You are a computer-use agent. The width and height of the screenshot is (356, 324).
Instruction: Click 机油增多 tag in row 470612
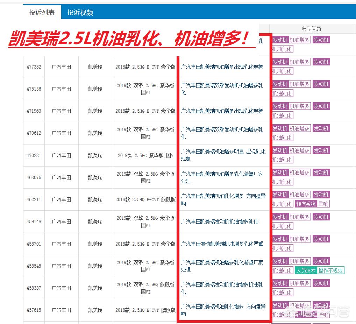tap(299, 129)
